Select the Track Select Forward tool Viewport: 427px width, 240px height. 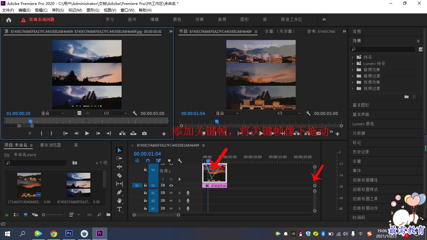tap(119, 158)
